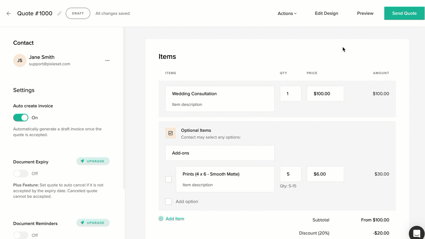Turn off the Auto create invoice toggle
Screen dimensions: 425x239
coord(21,117)
